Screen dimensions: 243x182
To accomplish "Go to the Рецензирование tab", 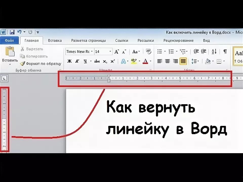I will click(178, 40).
